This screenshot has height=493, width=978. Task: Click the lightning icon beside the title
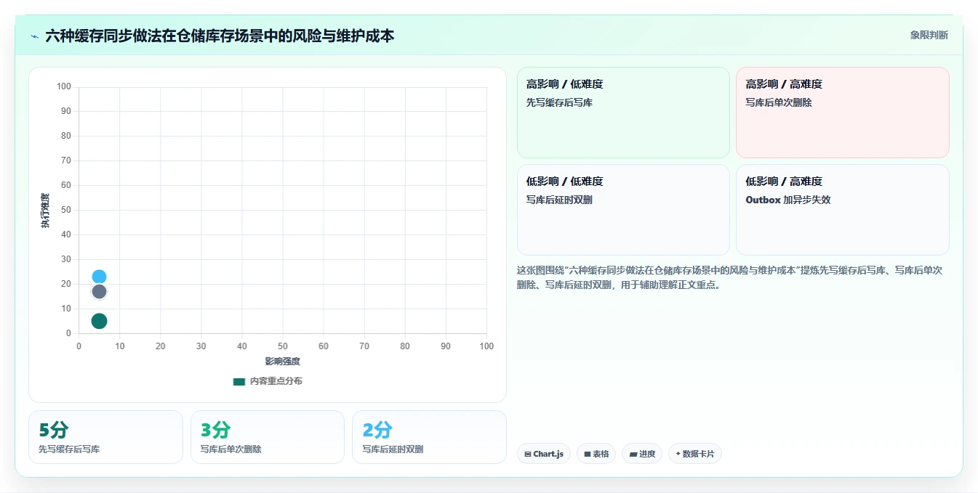(34, 36)
